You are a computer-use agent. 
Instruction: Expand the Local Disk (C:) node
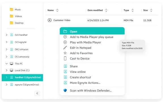click(7, 70)
